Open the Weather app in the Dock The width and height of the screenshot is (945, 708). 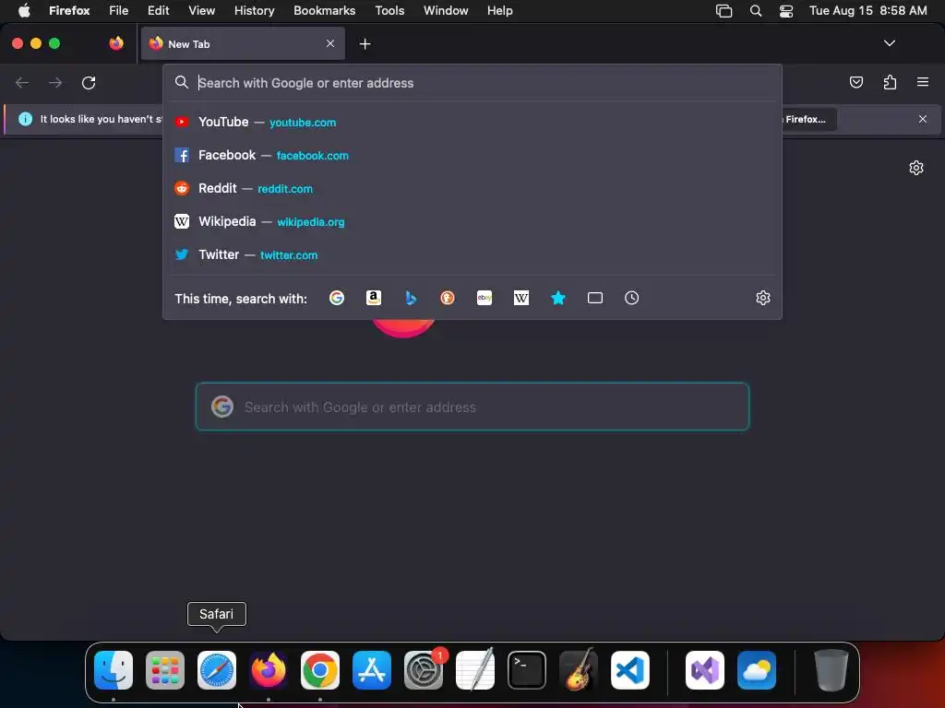(757, 670)
